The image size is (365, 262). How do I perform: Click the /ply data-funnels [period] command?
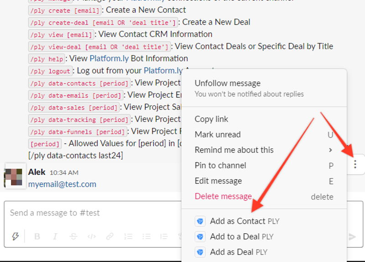78,131
